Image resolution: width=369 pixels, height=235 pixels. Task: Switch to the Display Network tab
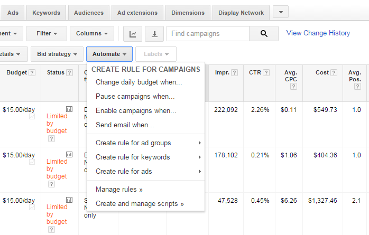tap(241, 13)
